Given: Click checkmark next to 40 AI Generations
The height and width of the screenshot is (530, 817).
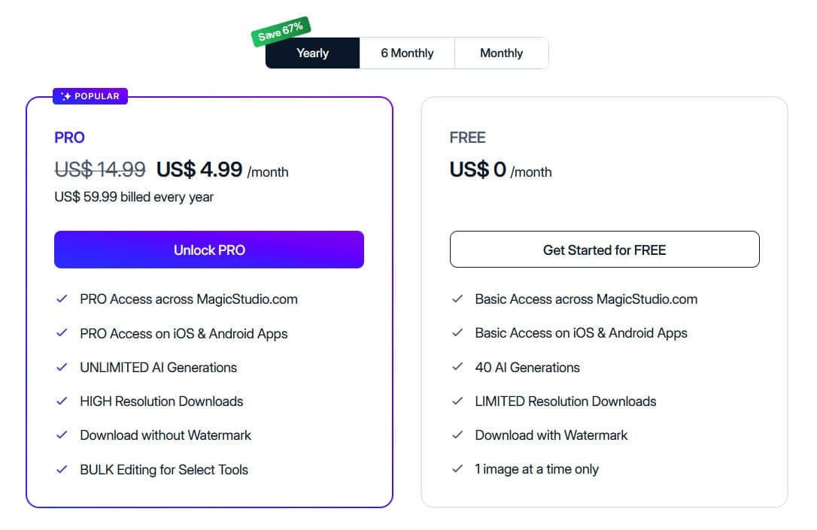Looking at the screenshot, I should [x=457, y=367].
